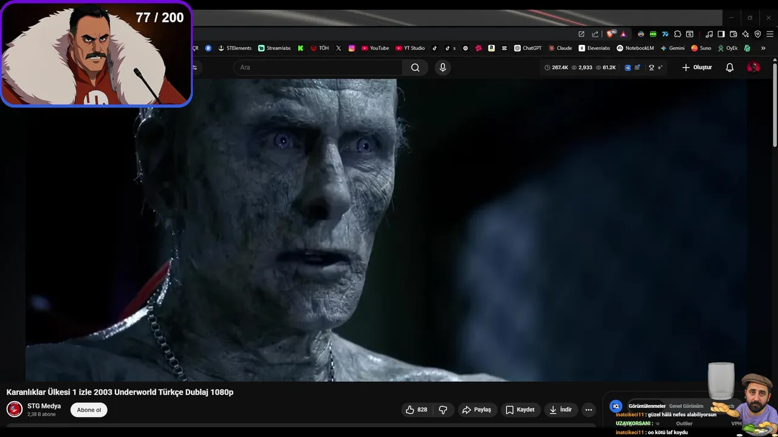Open the YouTube account avatar menu
This screenshot has width=778, height=437.
click(x=753, y=67)
